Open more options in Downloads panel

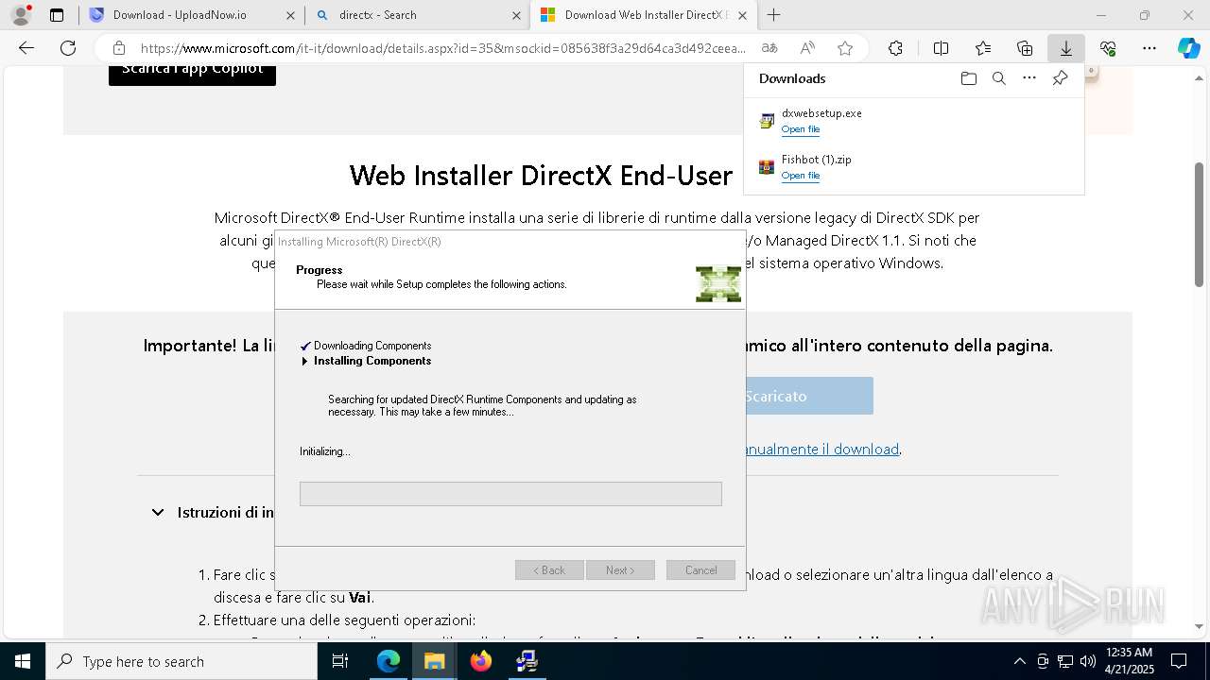1029,78
